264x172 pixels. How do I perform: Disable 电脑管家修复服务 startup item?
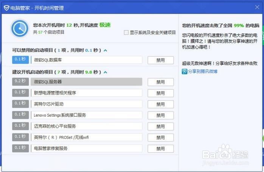[161, 149]
